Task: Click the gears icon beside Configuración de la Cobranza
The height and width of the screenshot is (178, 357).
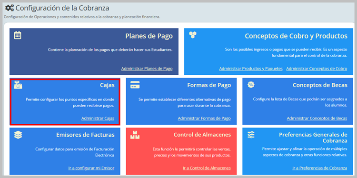Action: coord(10,8)
